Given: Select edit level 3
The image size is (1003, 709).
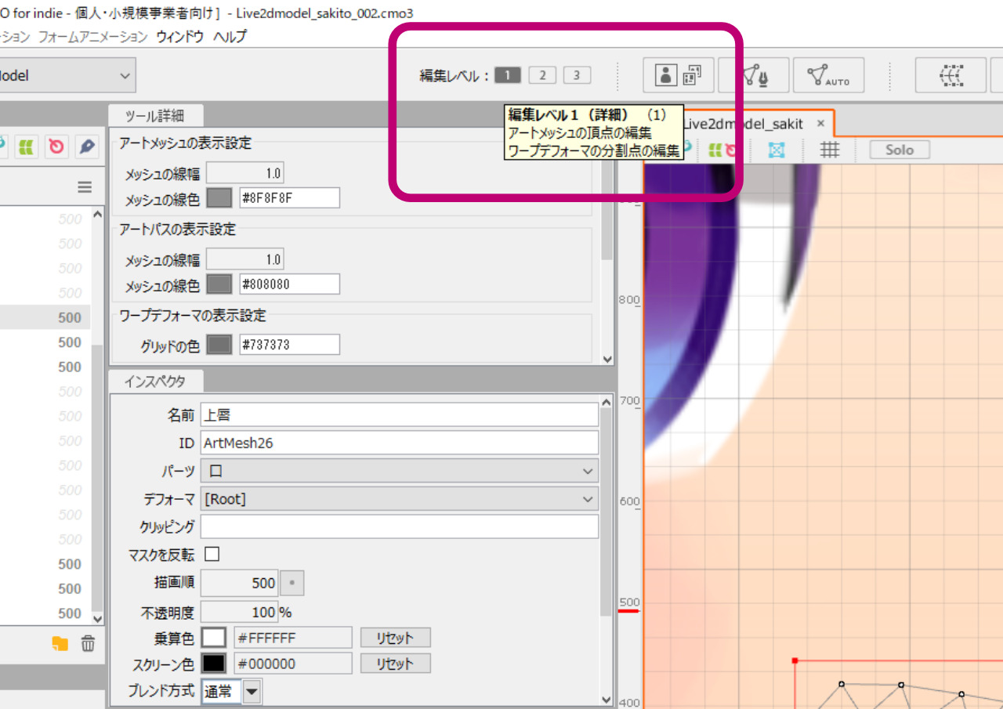Looking at the screenshot, I should [x=578, y=75].
